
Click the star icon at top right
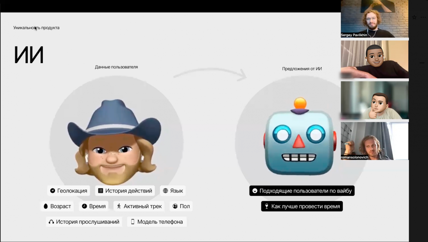pos(414,17)
